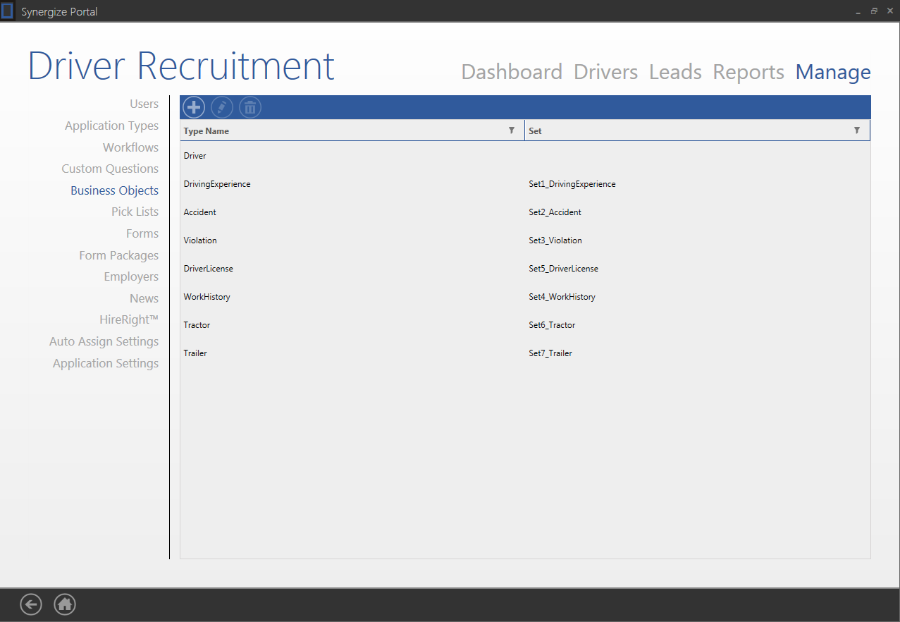Click the pencil Edit icon in toolbar
Screen dimensions: 900x622
[222, 107]
